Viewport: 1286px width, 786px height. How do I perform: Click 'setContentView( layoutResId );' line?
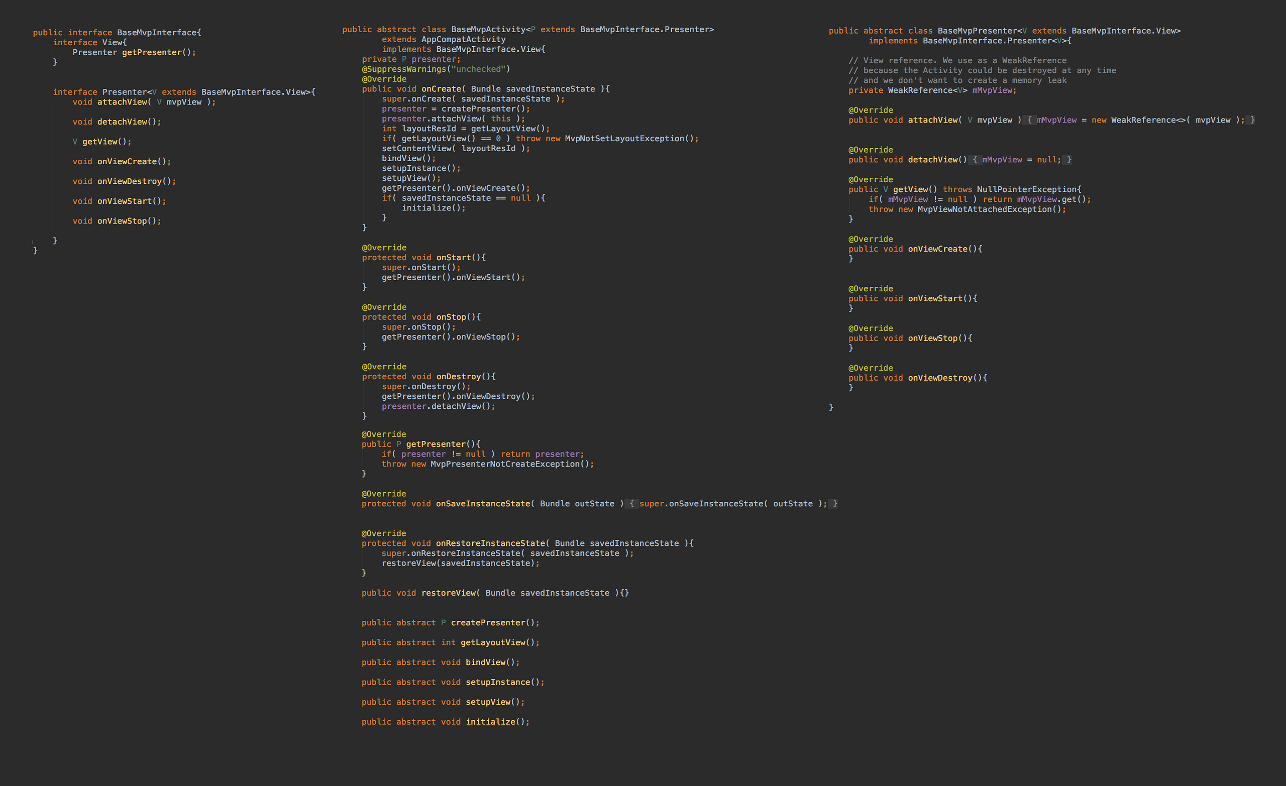pos(456,148)
